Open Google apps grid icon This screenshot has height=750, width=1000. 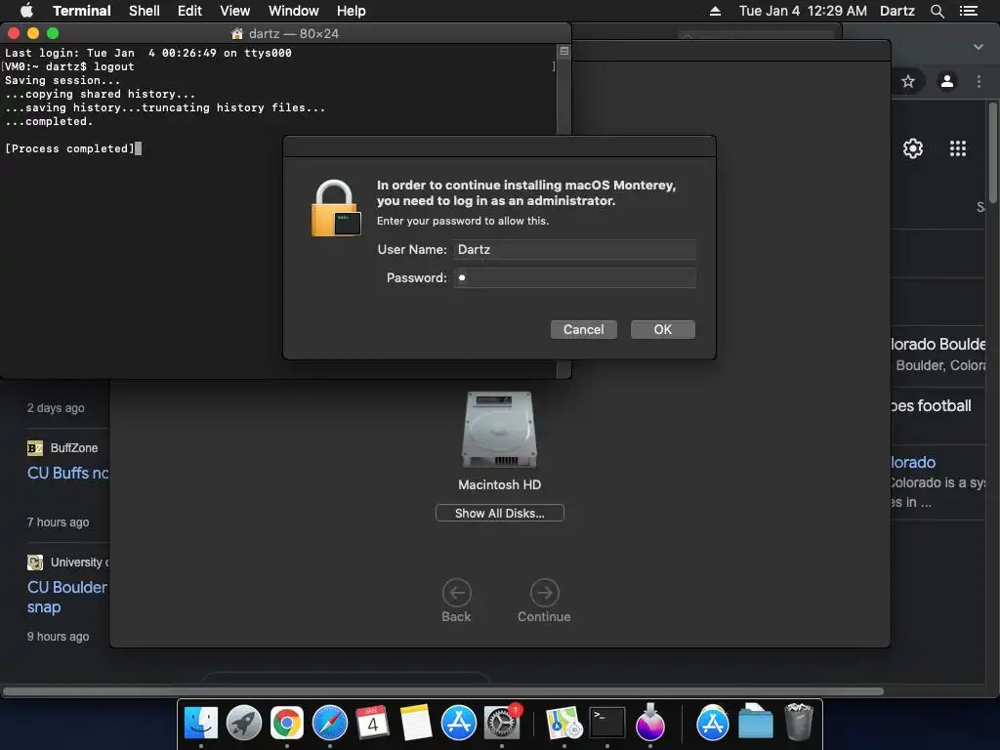[957, 148]
